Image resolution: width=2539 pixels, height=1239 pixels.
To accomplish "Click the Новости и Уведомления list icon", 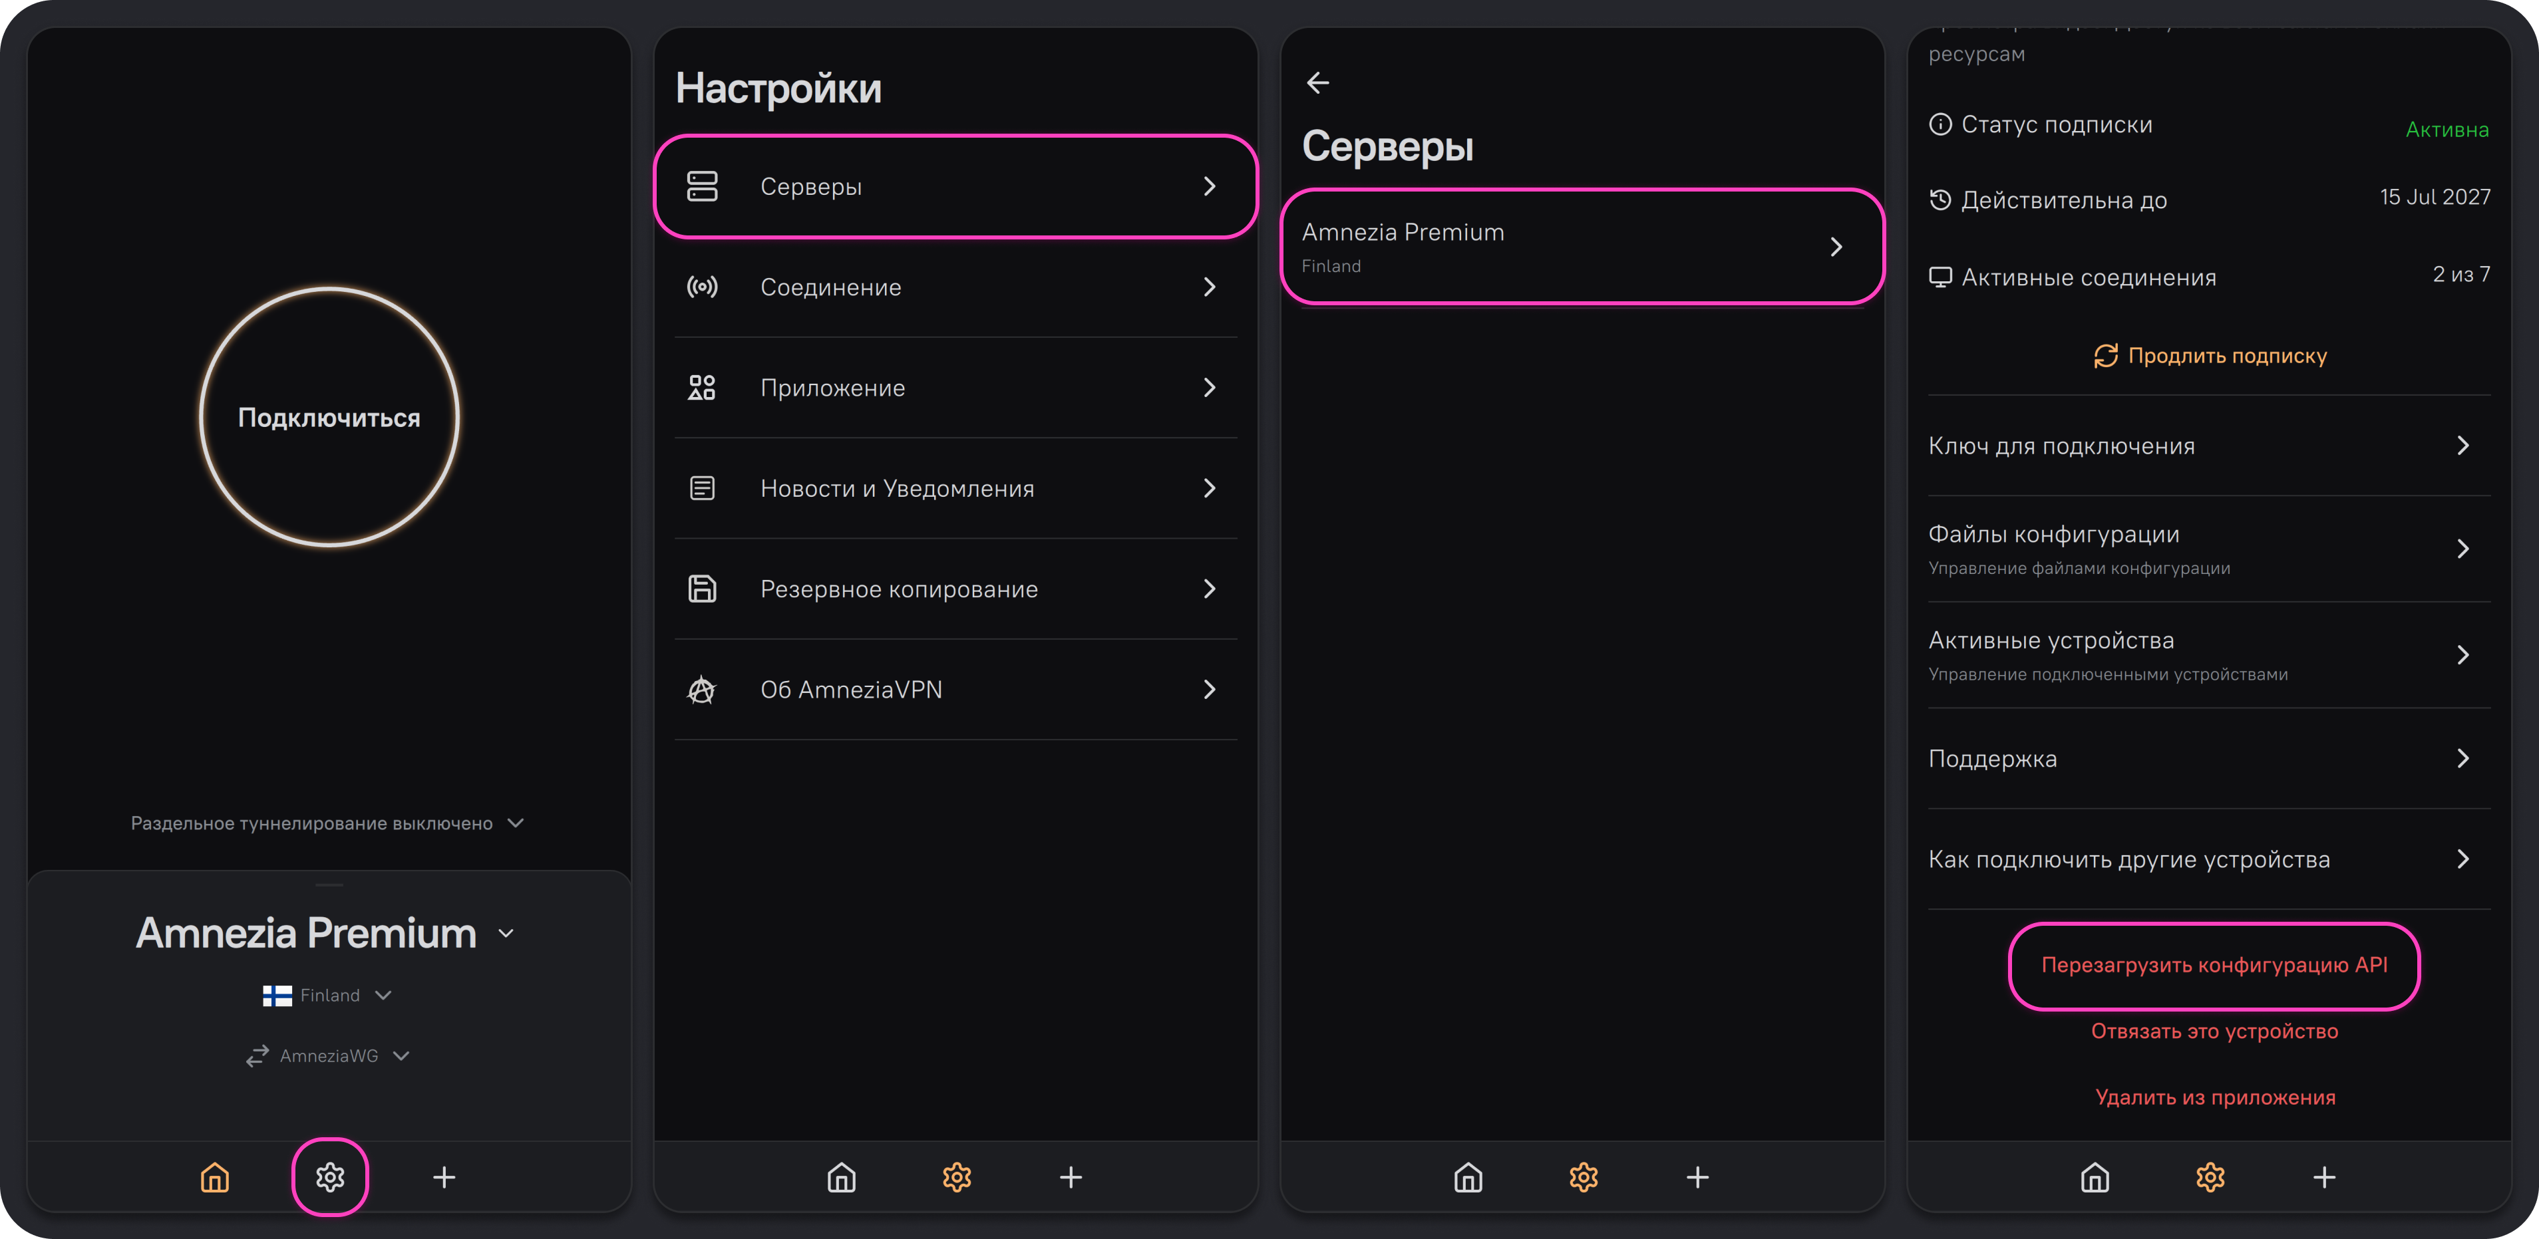I will [702, 487].
